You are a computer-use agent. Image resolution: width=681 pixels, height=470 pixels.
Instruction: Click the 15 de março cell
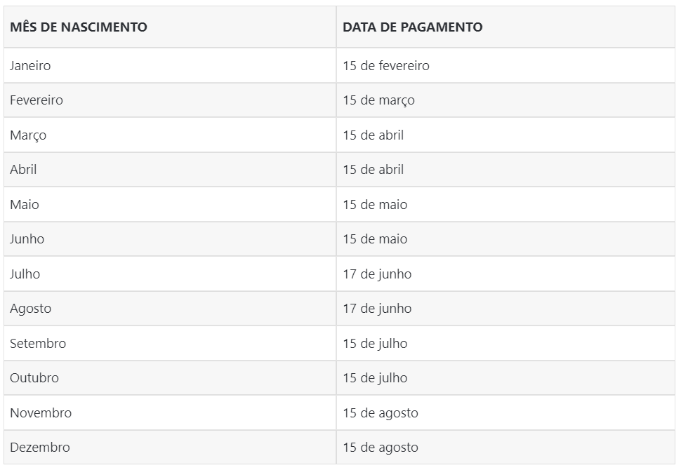[x=378, y=100]
